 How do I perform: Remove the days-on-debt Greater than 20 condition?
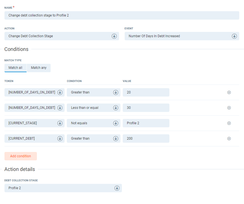pyautogui.click(x=229, y=92)
